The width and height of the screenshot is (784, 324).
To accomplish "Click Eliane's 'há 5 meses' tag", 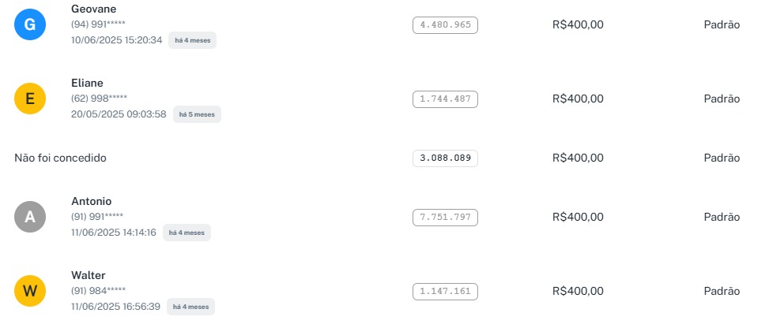I will point(197,114).
